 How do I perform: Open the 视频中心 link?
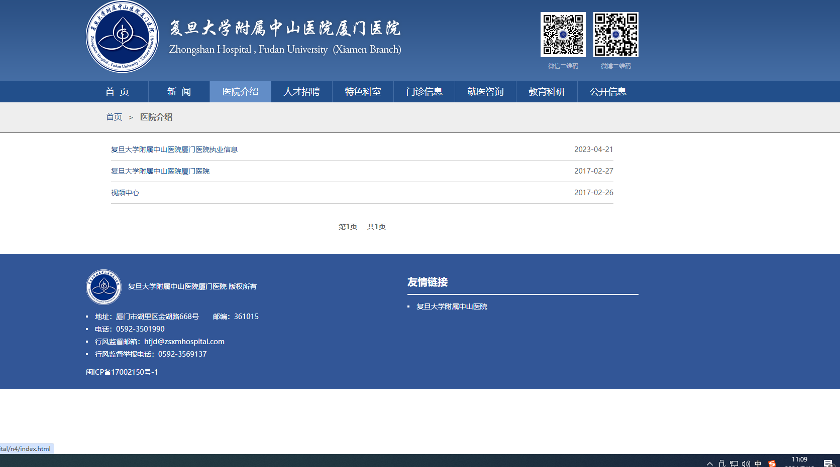point(125,193)
